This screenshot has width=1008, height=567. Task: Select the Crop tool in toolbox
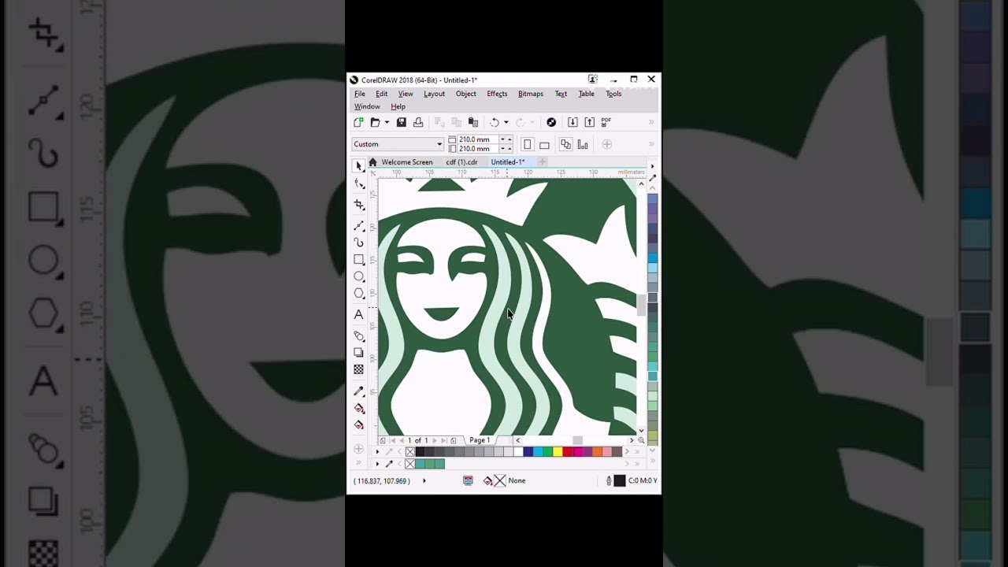click(x=359, y=205)
